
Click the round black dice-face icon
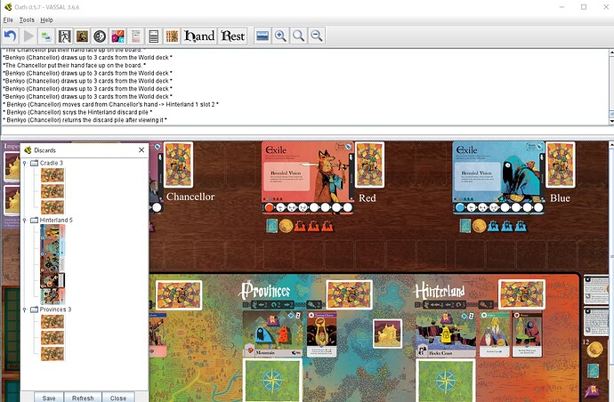tap(100, 36)
